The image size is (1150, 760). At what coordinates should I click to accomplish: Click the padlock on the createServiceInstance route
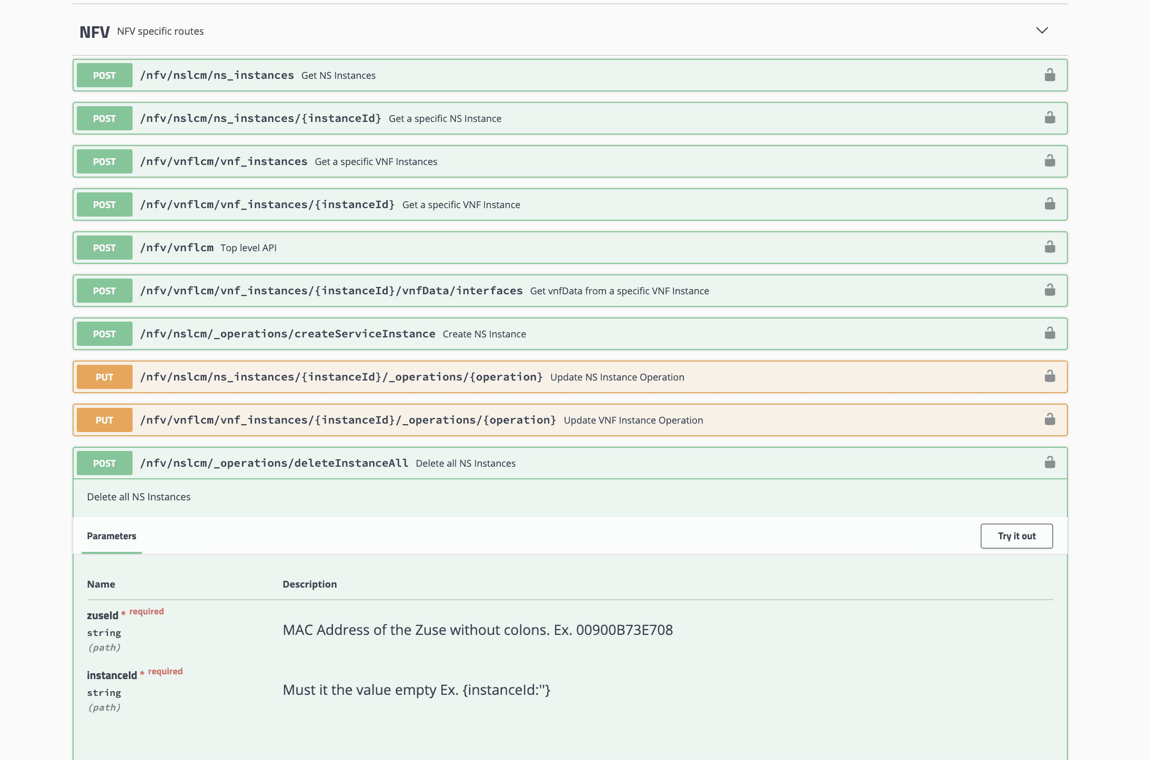pos(1050,333)
